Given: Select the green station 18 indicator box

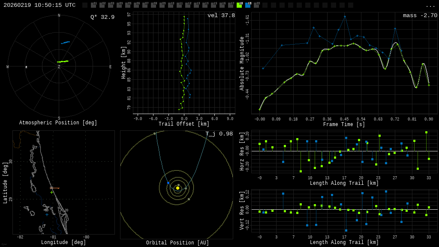Looking at the screenshot, I should 239,5.
